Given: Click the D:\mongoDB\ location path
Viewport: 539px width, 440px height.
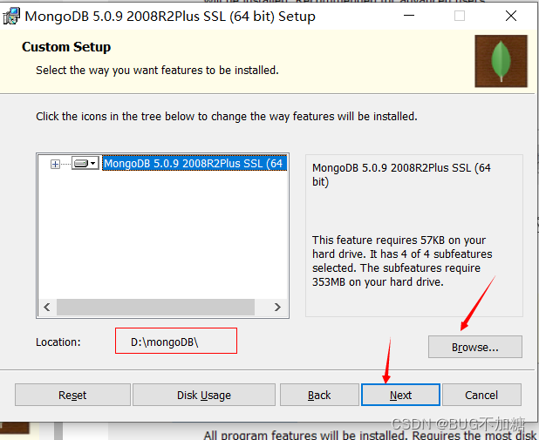Looking at the screenshot, I should point(164,342).
